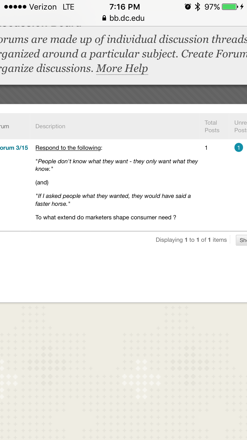Select the 'Respond to the following' text

coord(69,148)
